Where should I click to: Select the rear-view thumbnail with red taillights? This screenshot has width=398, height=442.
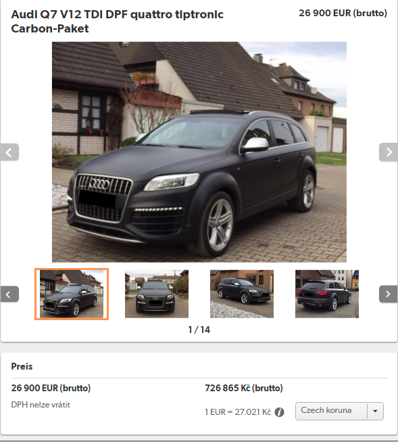(x=327, y=294)
